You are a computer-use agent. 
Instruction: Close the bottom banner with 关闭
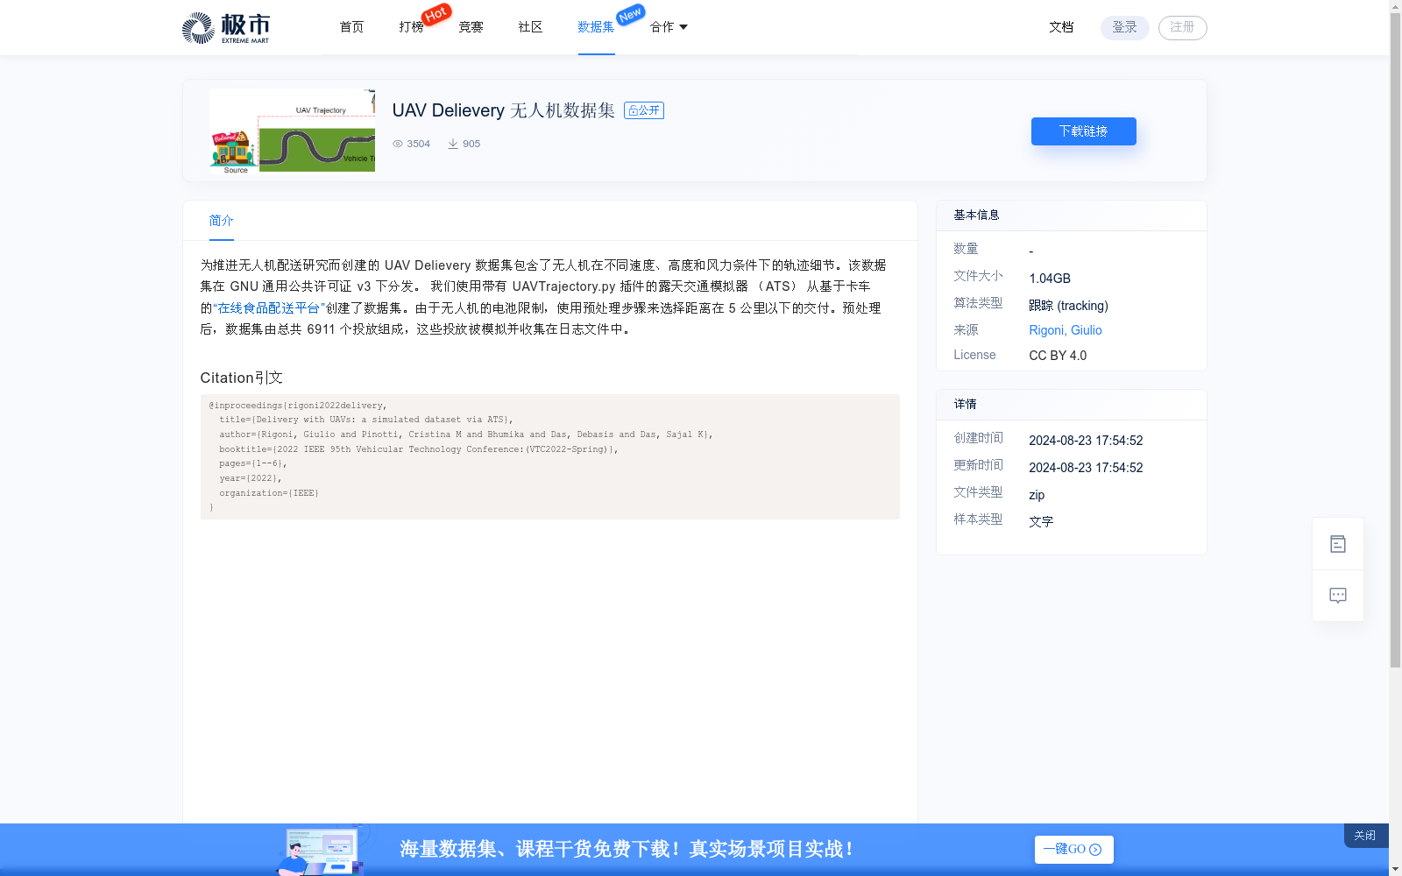[1365, 836]
